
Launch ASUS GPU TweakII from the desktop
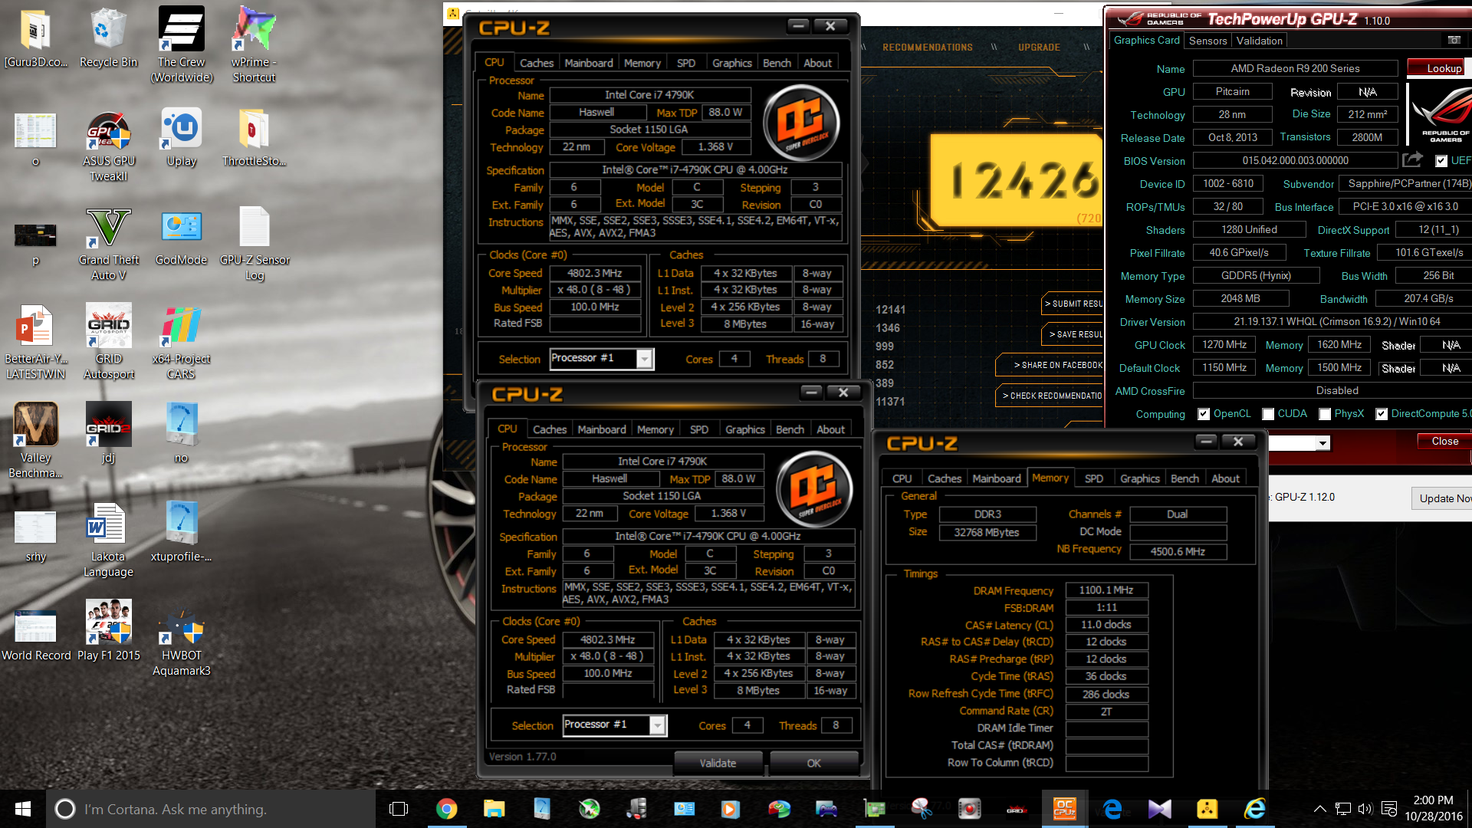coord(108,146)
